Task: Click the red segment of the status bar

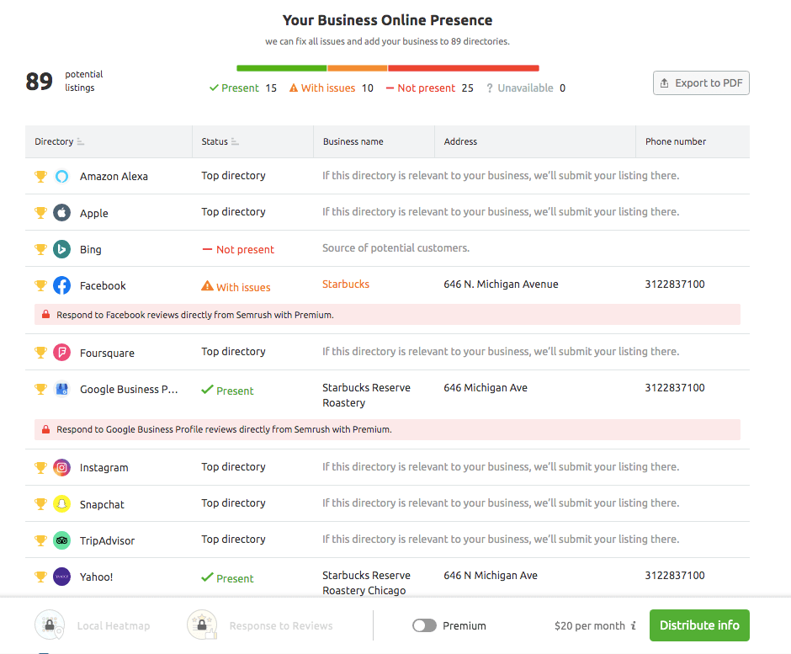Action: pos(464,68)
